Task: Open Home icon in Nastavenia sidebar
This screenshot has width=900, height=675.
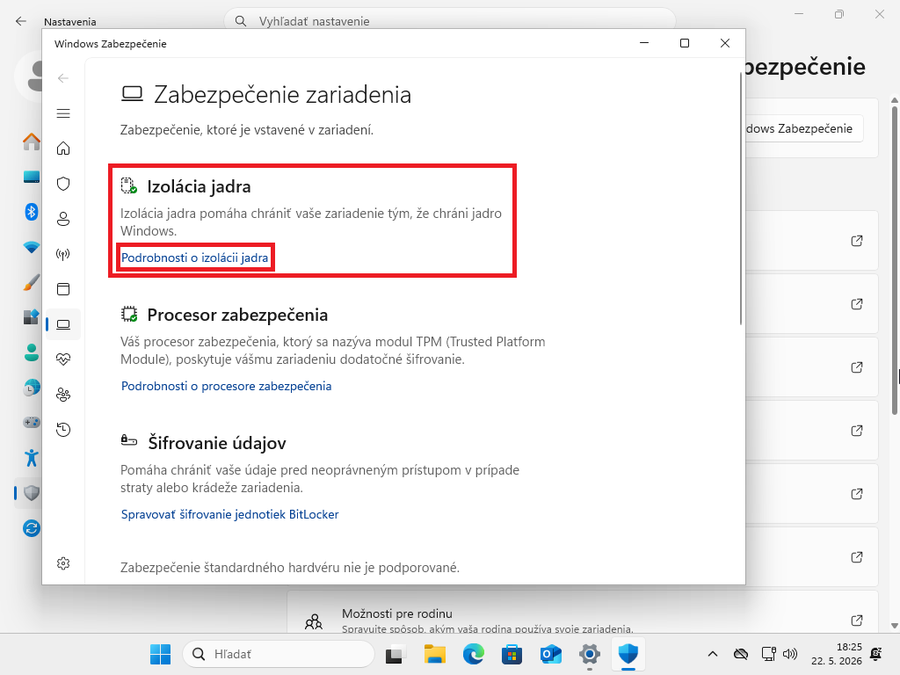Action: coord(31,142)
